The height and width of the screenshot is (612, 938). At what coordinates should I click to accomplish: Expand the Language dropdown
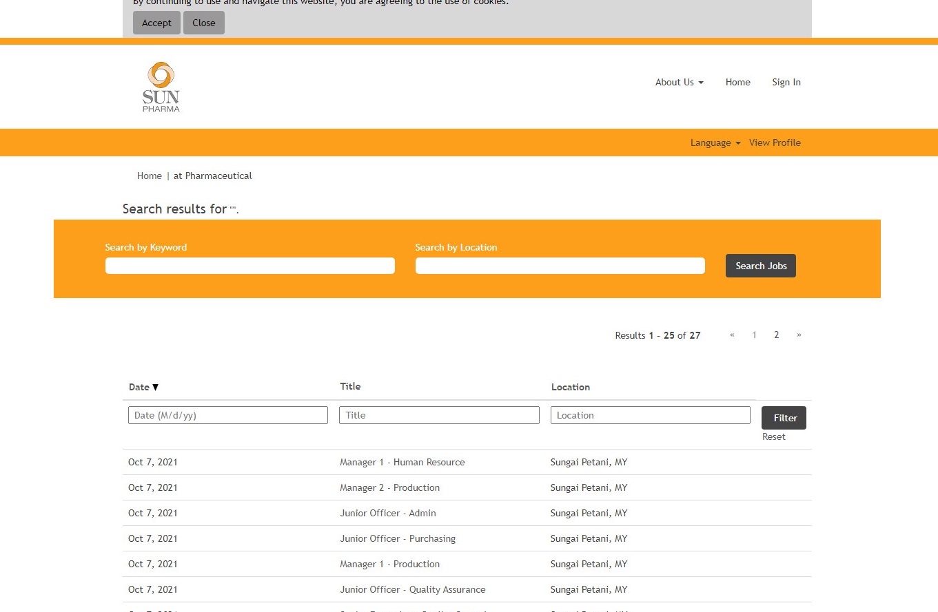(x=715, y=143)
